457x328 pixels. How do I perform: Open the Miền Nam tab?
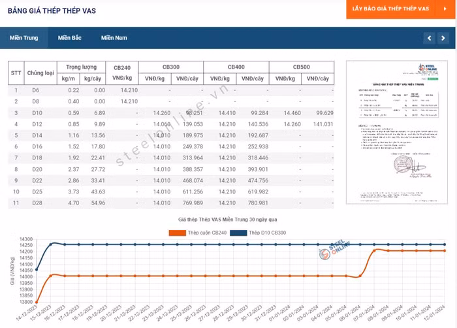pyautogui.click(x=114, y=38)
